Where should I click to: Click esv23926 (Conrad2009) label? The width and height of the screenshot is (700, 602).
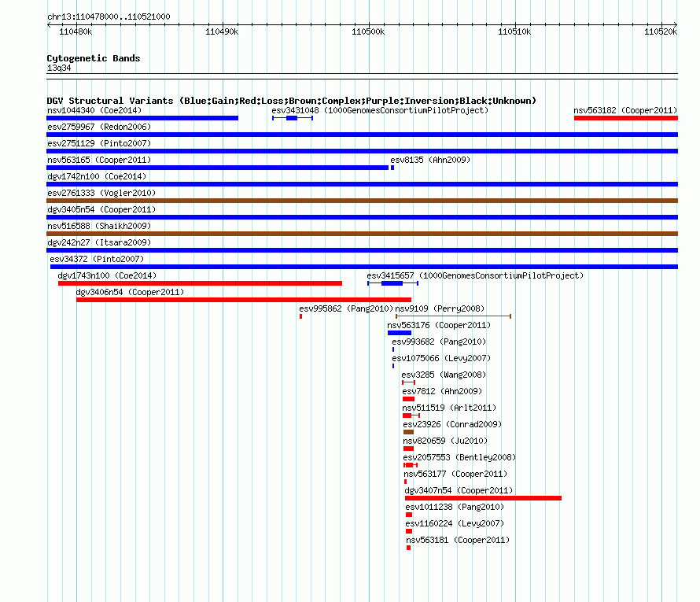tap(452, 424)
